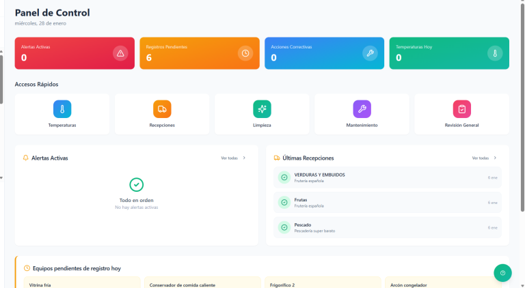
Task: Open the Pescado reception entry
Action: point(387,227)
